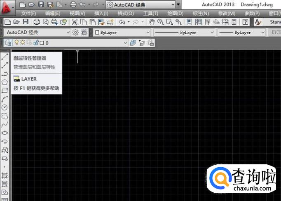Viewport: 281px width, 201px height.
Task: Select the Polygon draw tool
Action: pyautogui.click(x=5, y=82)
